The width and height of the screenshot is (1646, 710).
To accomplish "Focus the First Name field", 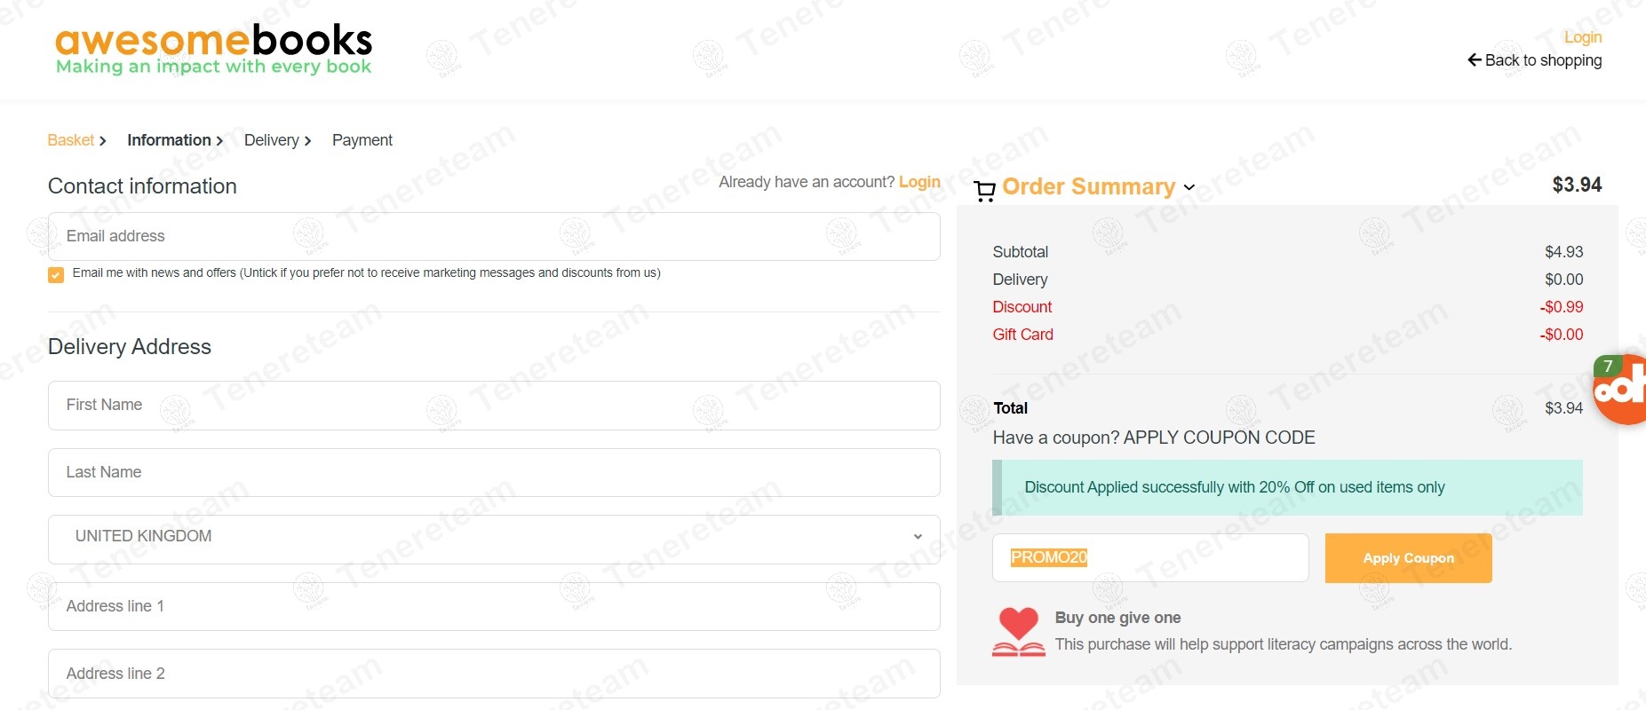I will pos(494,406).
